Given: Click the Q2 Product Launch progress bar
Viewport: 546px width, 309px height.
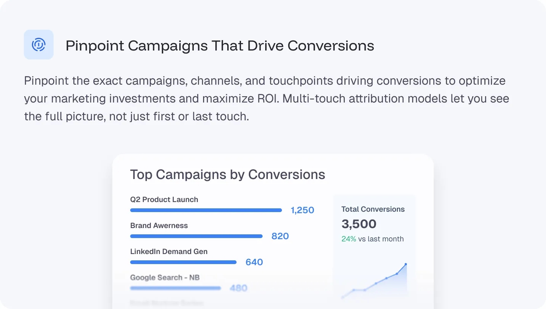Looking at the screenshot, I should (x=206, y=210).
